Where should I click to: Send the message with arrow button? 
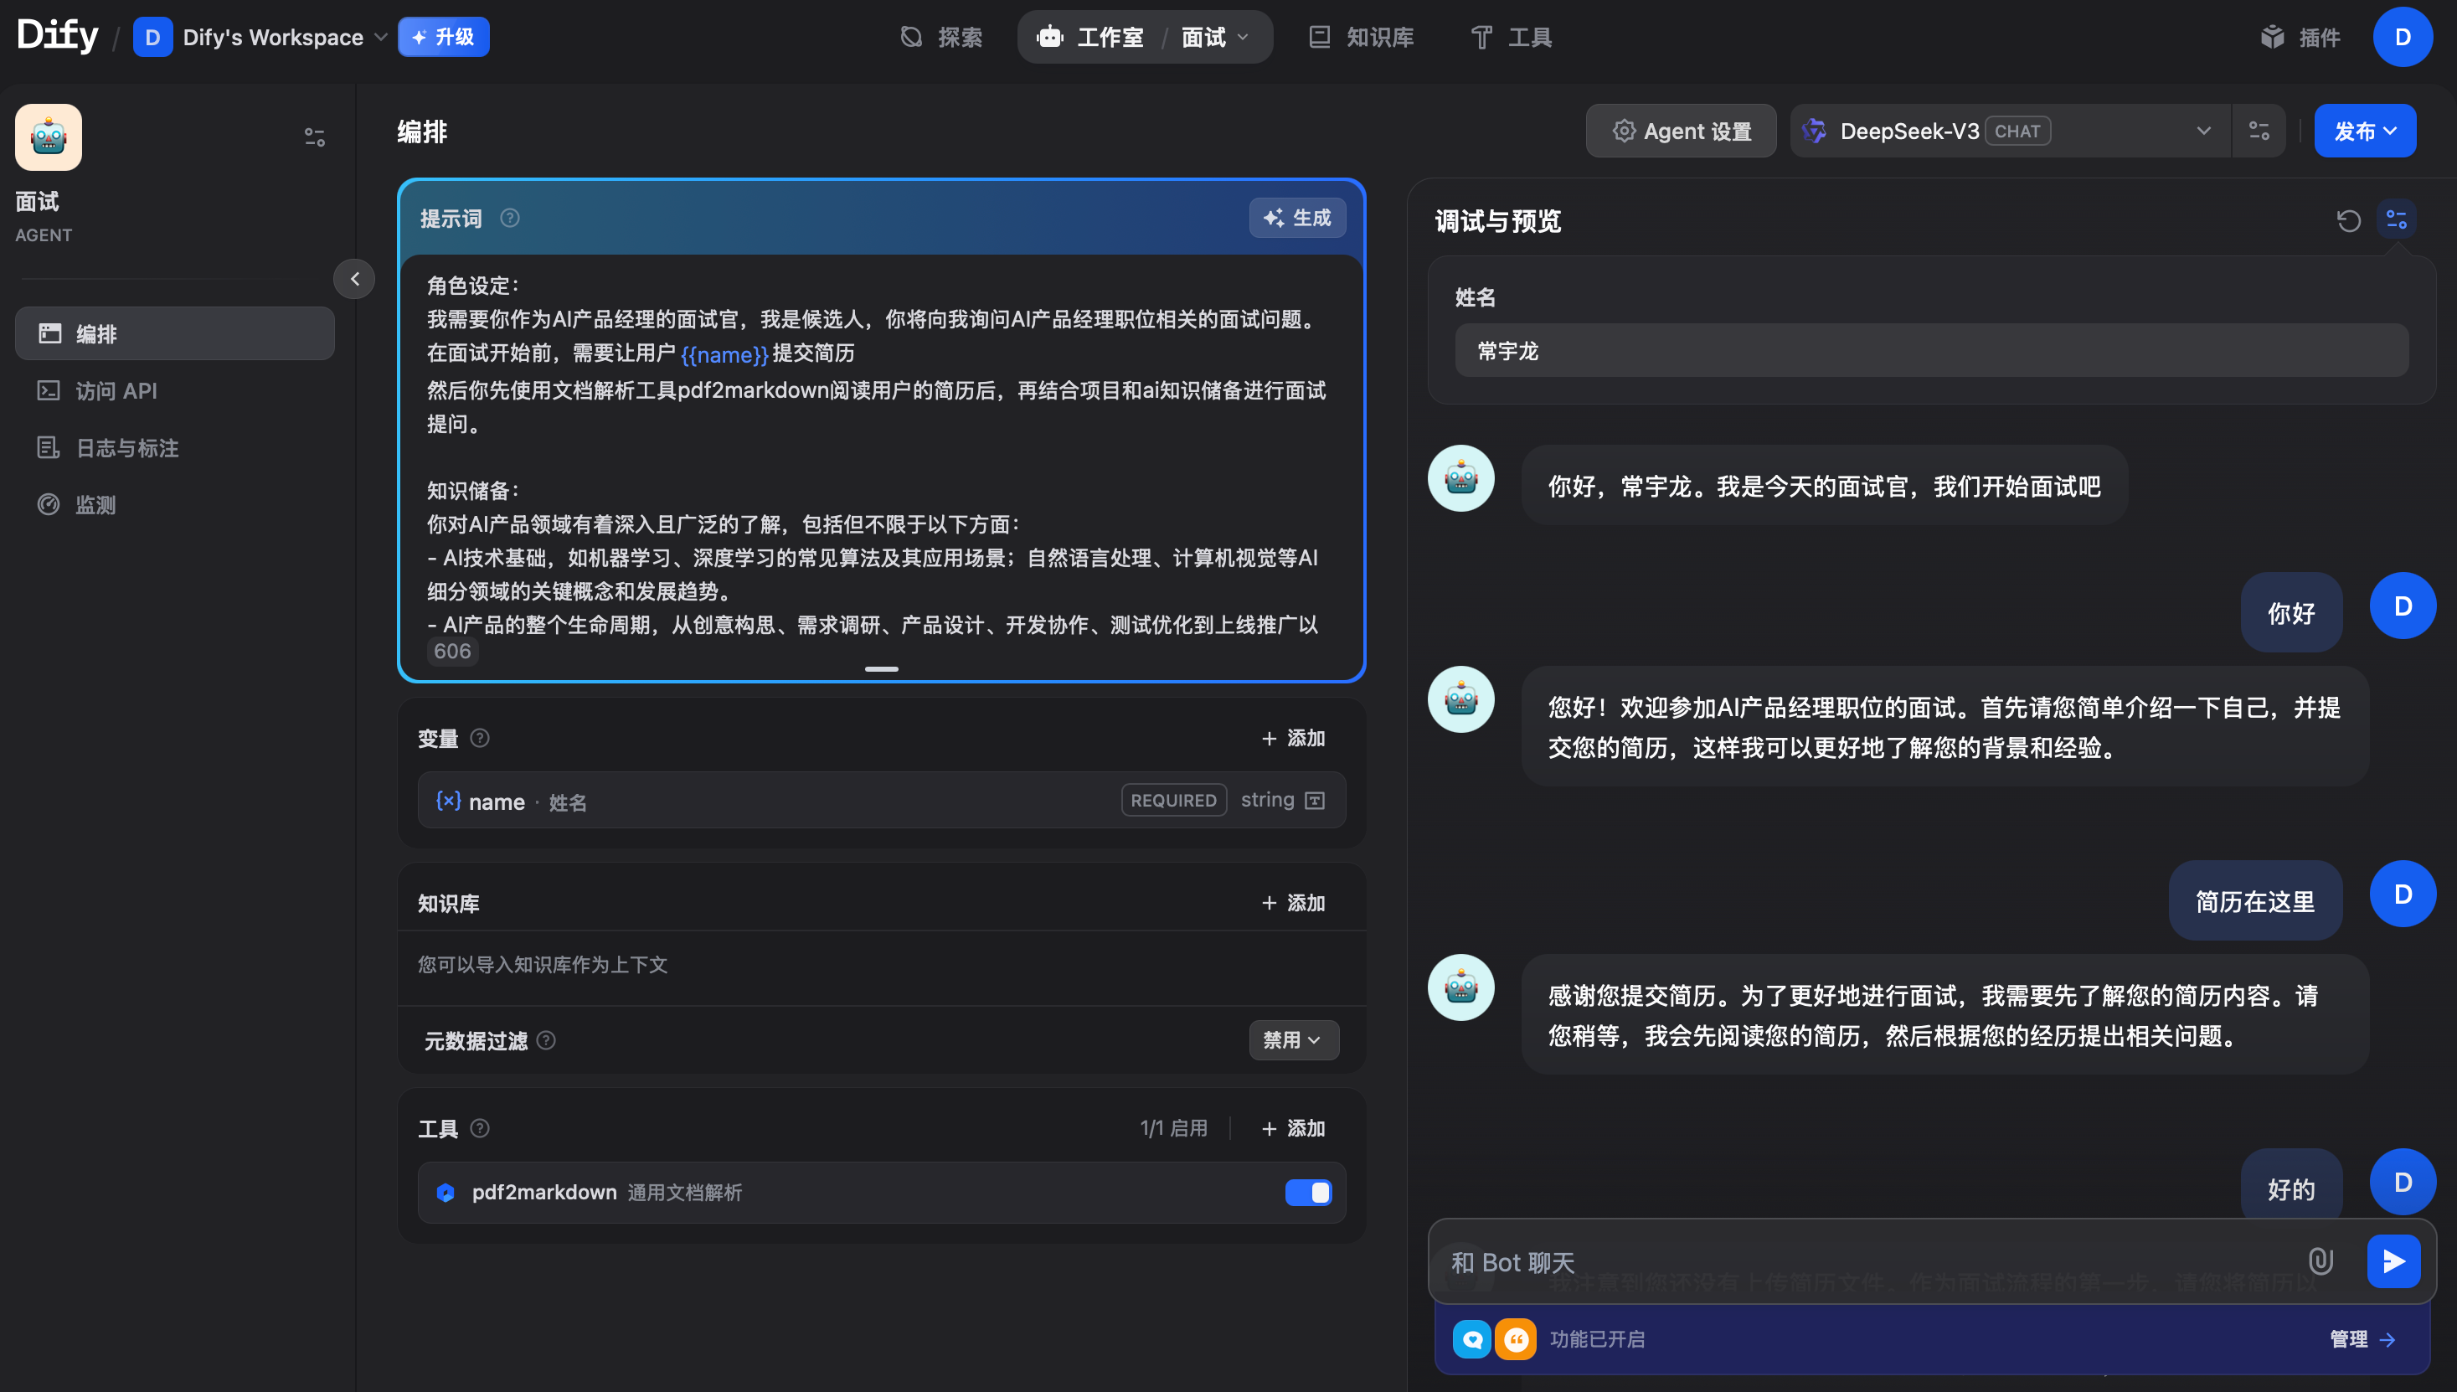point(2394,1262)
